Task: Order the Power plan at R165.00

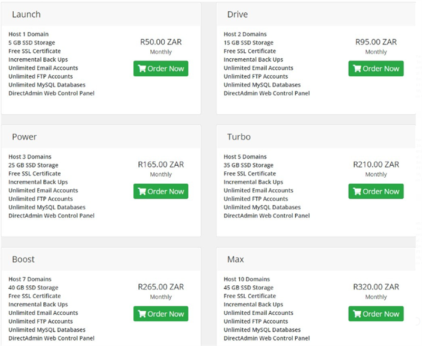Action: [x=161, y=192]
